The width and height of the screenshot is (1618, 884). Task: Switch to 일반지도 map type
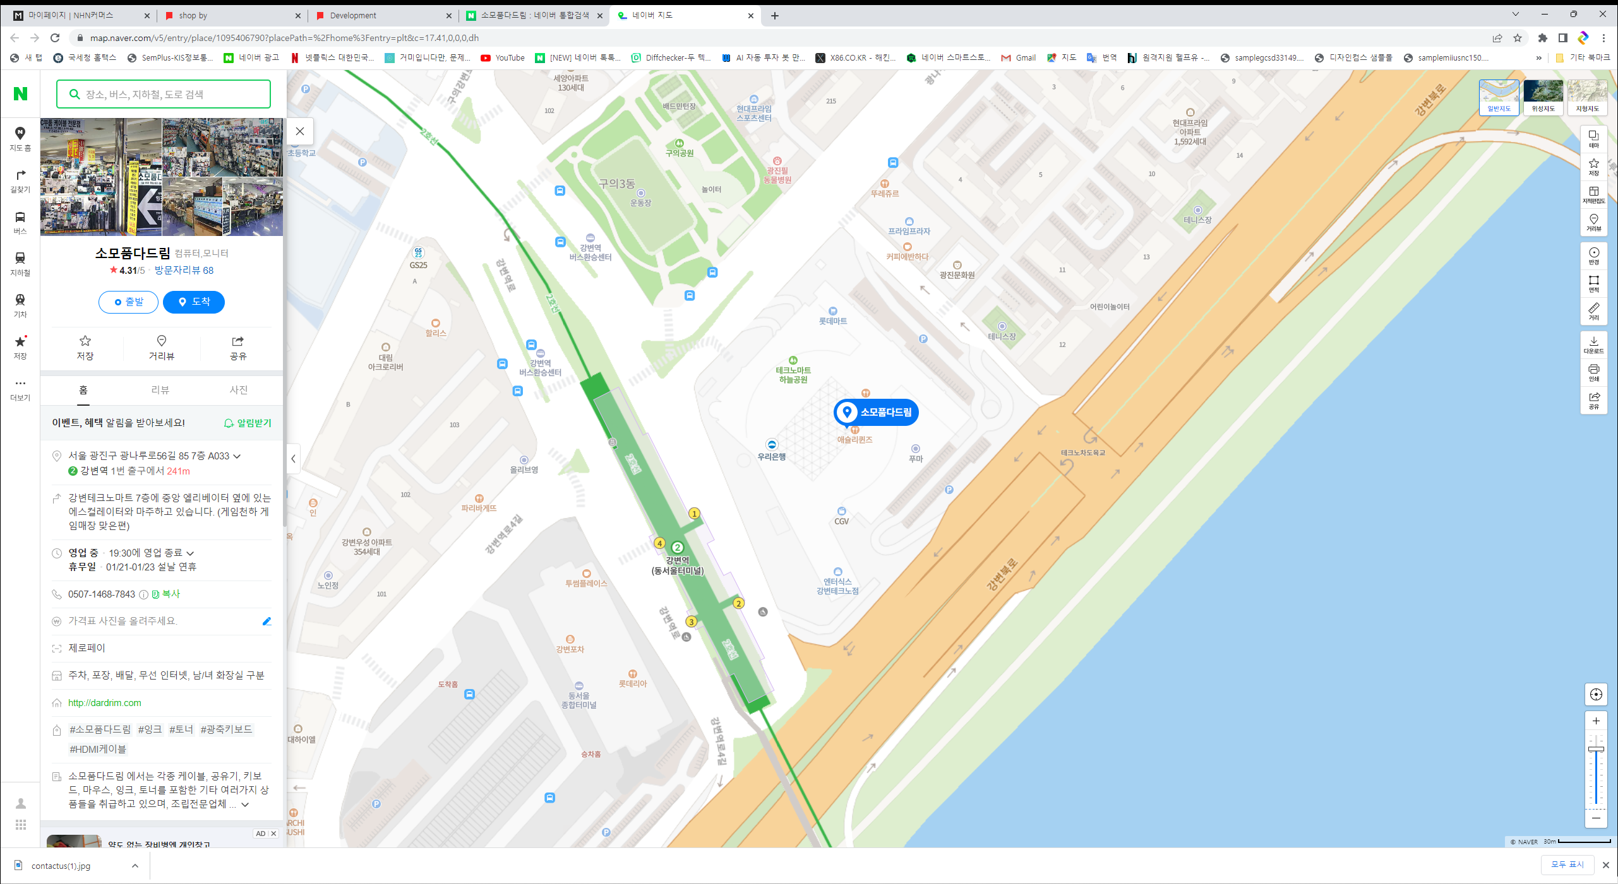pyautogui.click(x=1499, y=97)
